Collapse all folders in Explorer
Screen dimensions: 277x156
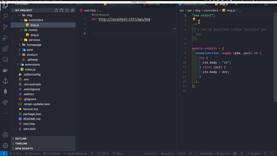[72, 10]
